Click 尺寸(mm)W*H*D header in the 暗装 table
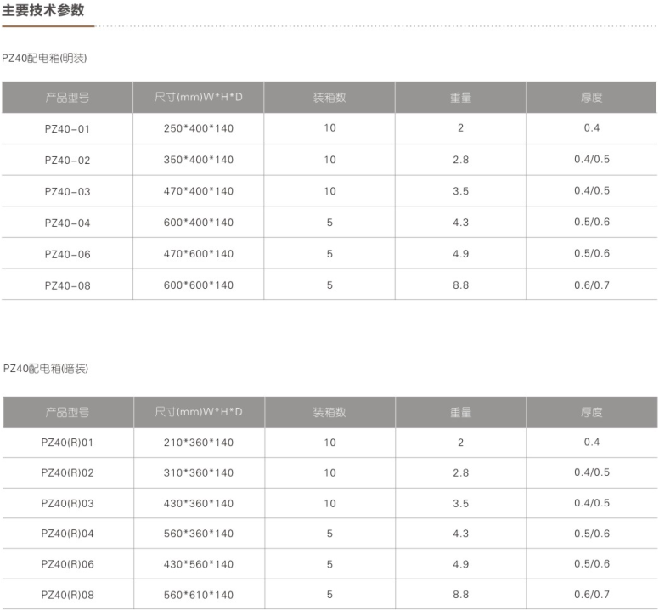Viewport: 659px width, 610px height. click(199, 412)
